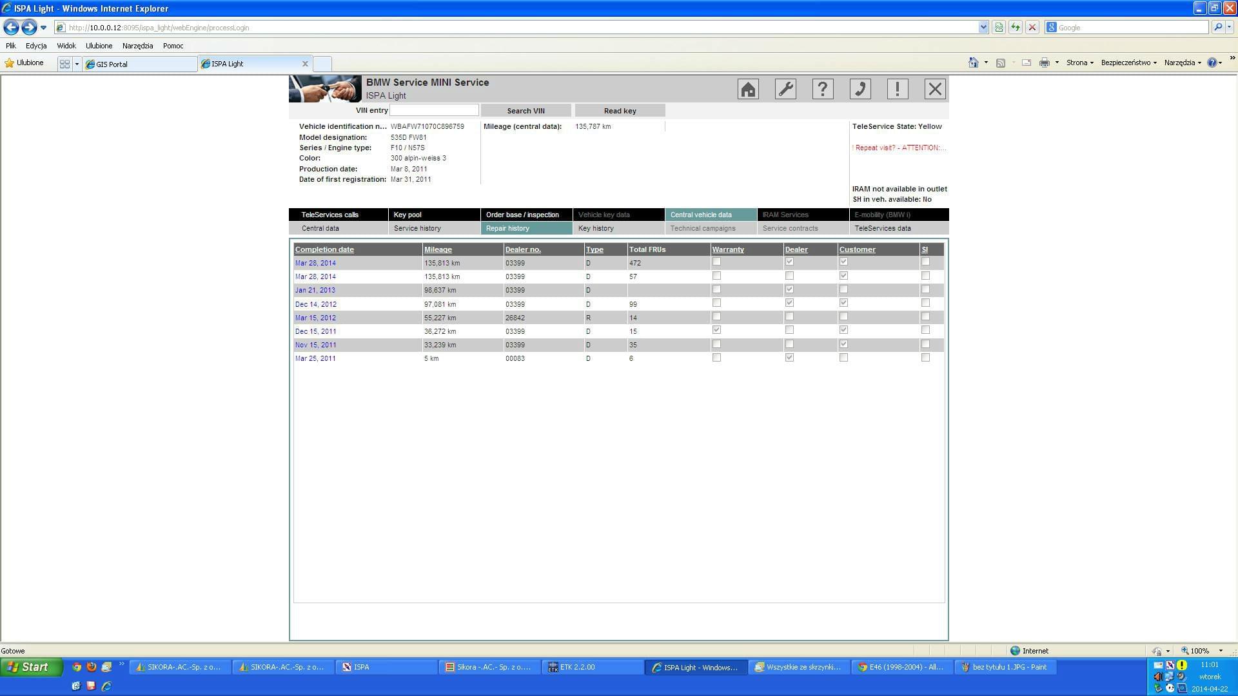
Task: Go to ISPA home via house icon
Action: tap(748, 89)
